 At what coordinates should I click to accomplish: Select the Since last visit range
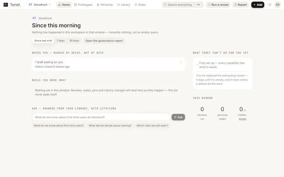(x=43, y=41)
